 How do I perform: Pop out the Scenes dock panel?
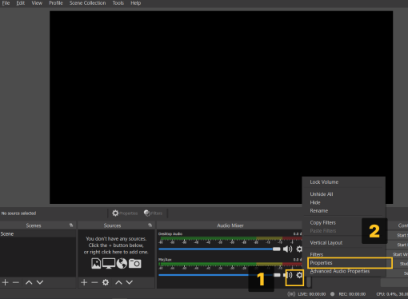[71, 225]
